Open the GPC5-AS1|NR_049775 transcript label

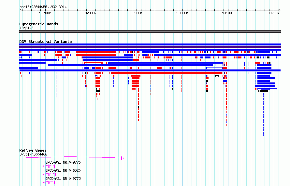pyautogui.click(x=63, y=179)
